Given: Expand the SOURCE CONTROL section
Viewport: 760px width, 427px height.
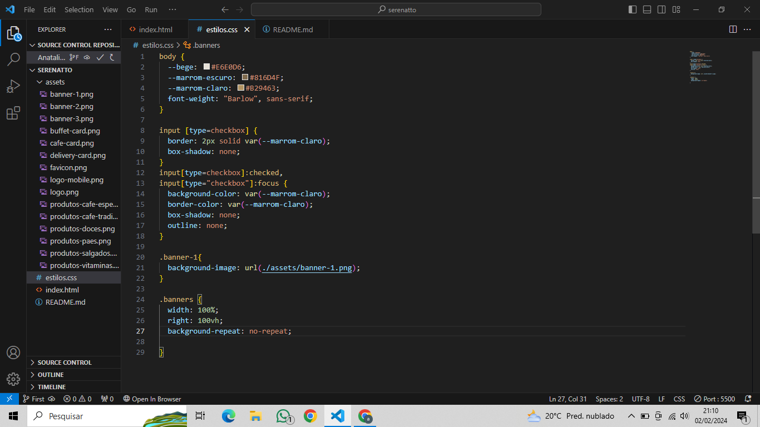Looking at the screenshot, I should (x=73, y=363).
